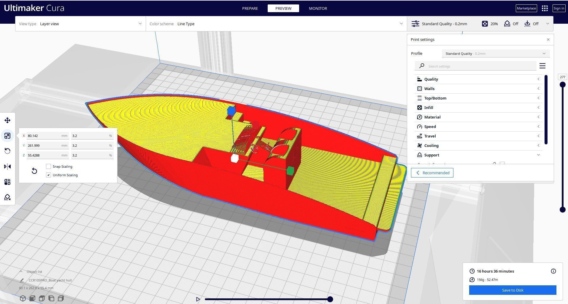Click the Z scale percent field
568x304 pixels.
pos(92,155)
